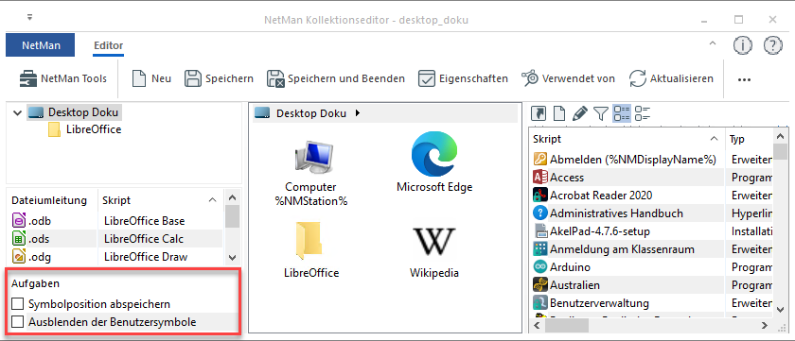
Task: Click the file redirect list scroll down arrow
Action: coord(232,257)
